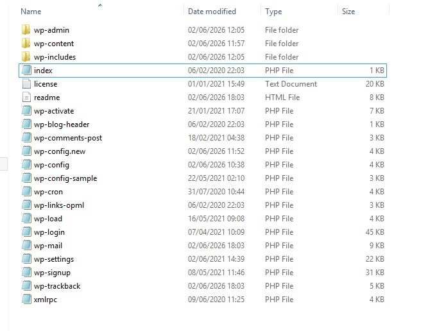Image resolution: width=428 pixels, height=331 pixels.
Task: Select the wp-activate file name
Action: (54, 111)
